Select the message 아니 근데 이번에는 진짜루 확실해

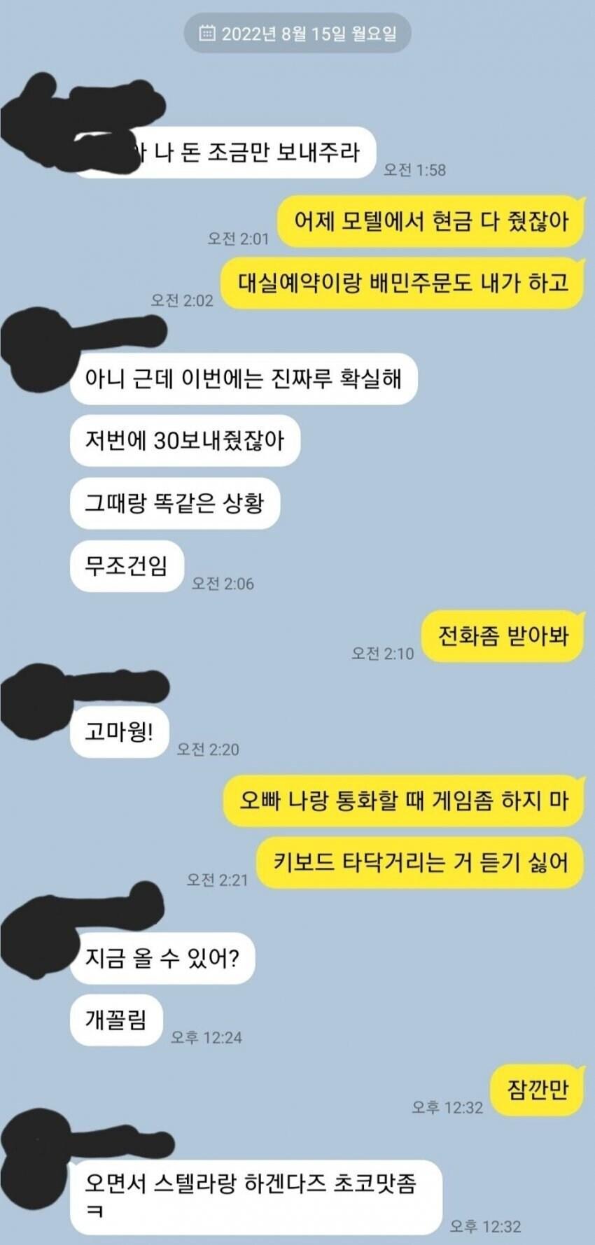coord(244,379)
